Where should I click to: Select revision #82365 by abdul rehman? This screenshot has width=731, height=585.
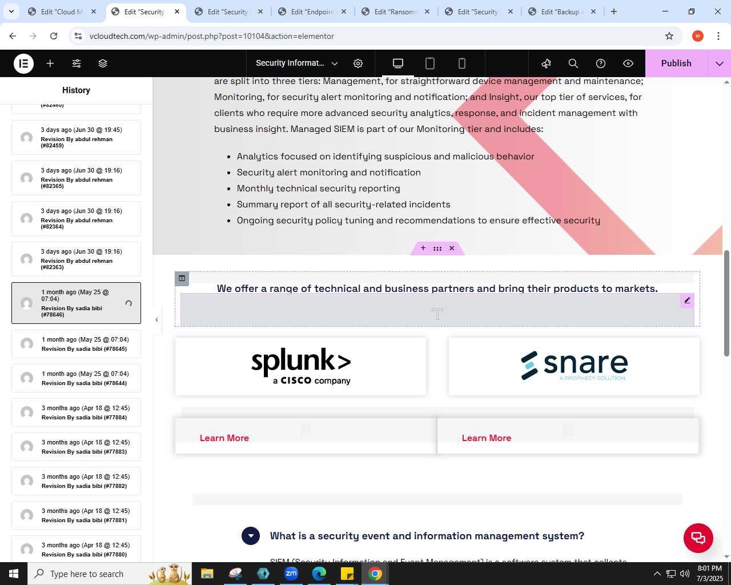[x=76, y=178]
